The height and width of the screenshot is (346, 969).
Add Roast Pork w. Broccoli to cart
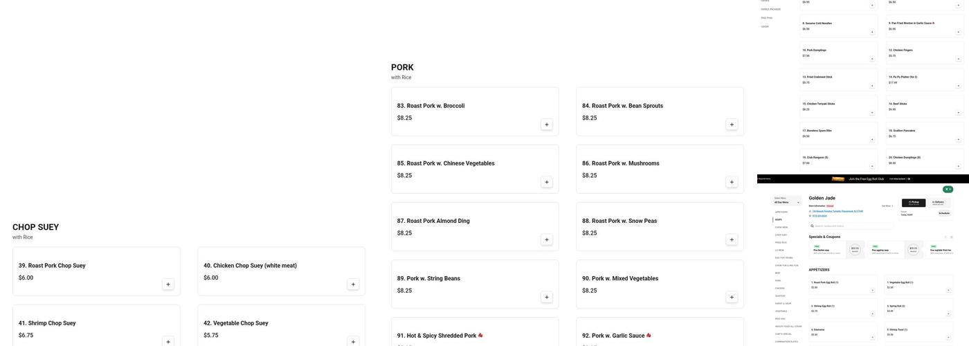pos(546,125)
